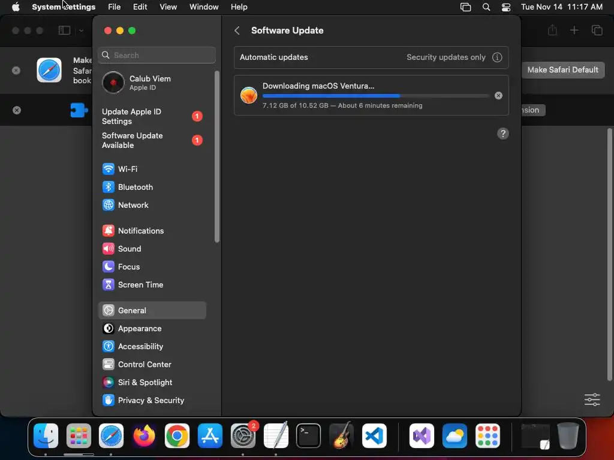This screenshot has width=614, height=460.
Task: Open the Help menu
Action: [239, 7]
